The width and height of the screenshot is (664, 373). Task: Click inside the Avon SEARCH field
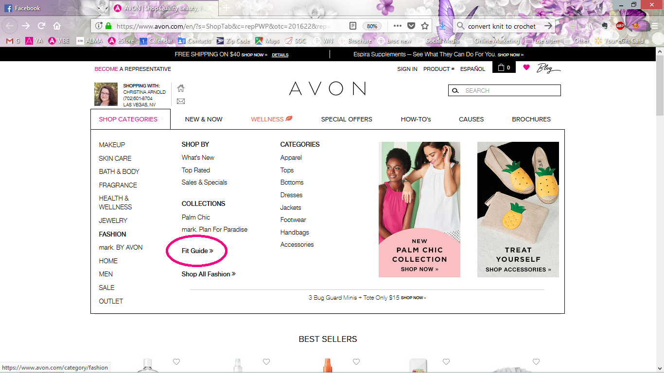tap(505, 90)
